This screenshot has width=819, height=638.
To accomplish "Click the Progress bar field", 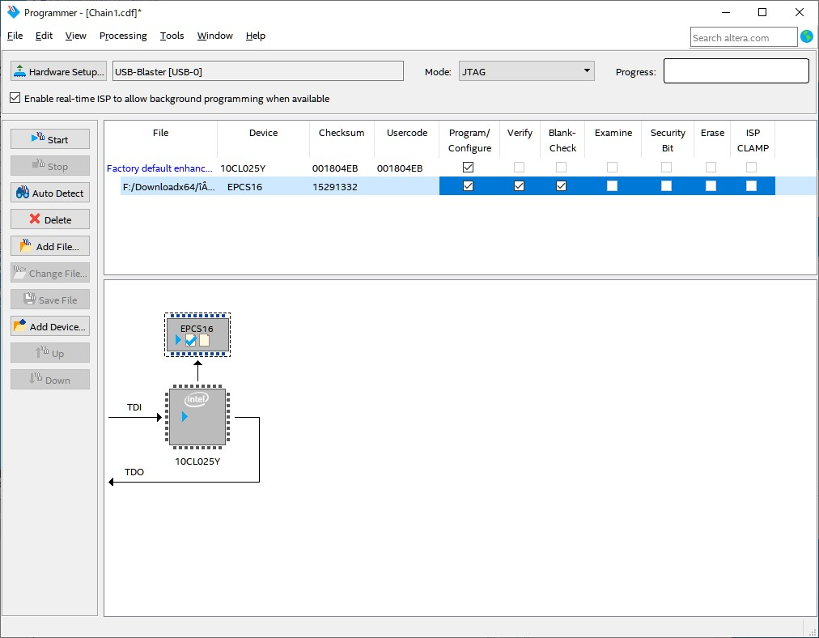I will point(736,70).
